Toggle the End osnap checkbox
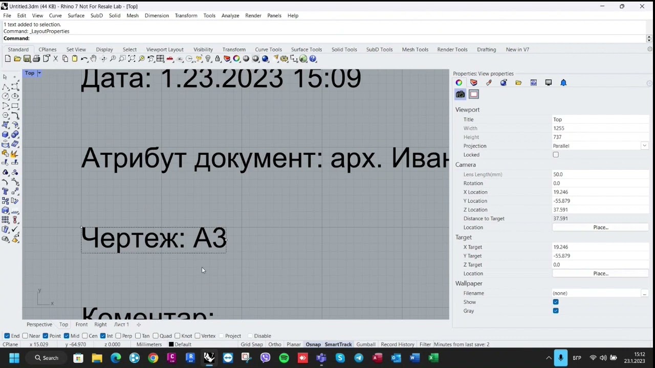 (7, 336)
